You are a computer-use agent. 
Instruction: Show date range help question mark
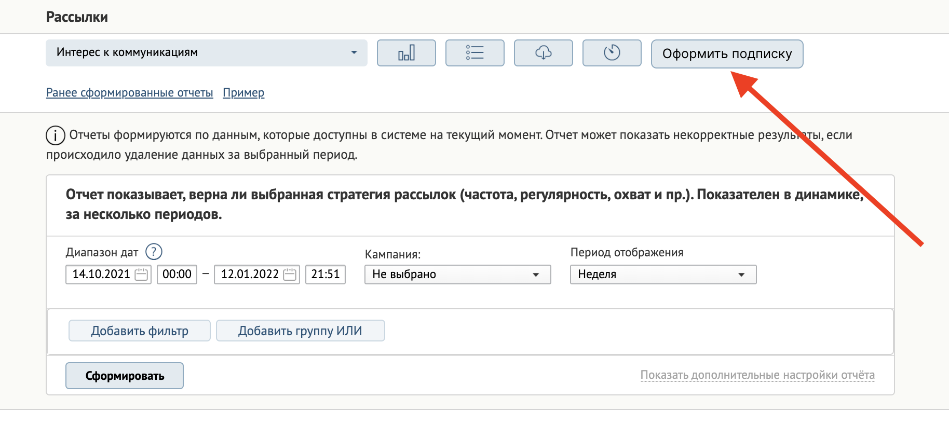coord(154,252)
